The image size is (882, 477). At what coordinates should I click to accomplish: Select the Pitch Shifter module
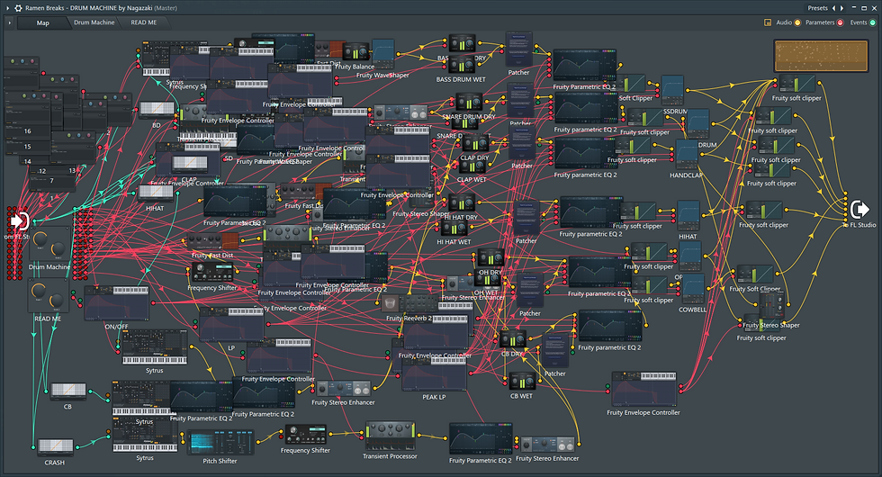(220, 443)
